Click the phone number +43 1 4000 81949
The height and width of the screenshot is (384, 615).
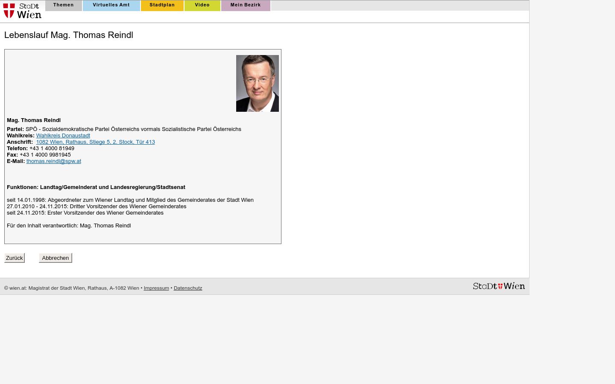point(52,148)
